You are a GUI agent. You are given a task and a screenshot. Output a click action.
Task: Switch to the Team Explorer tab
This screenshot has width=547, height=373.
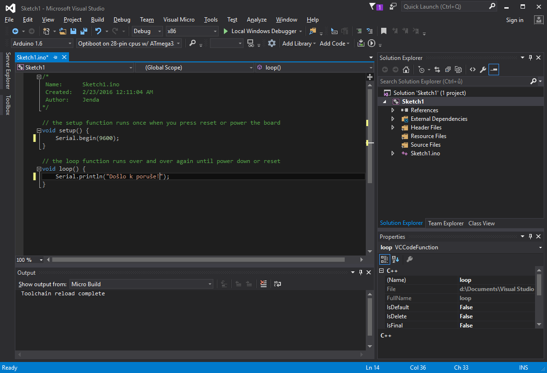tap(446, 223)
